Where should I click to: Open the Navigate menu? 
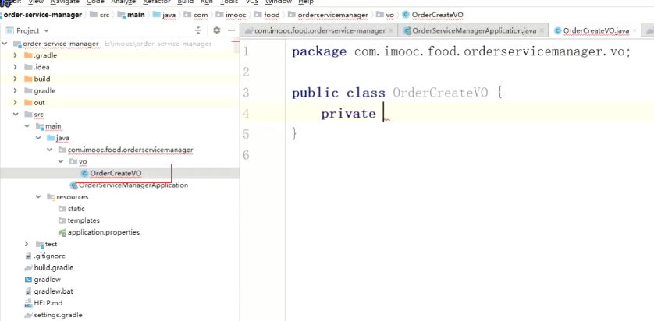point(64,2)
